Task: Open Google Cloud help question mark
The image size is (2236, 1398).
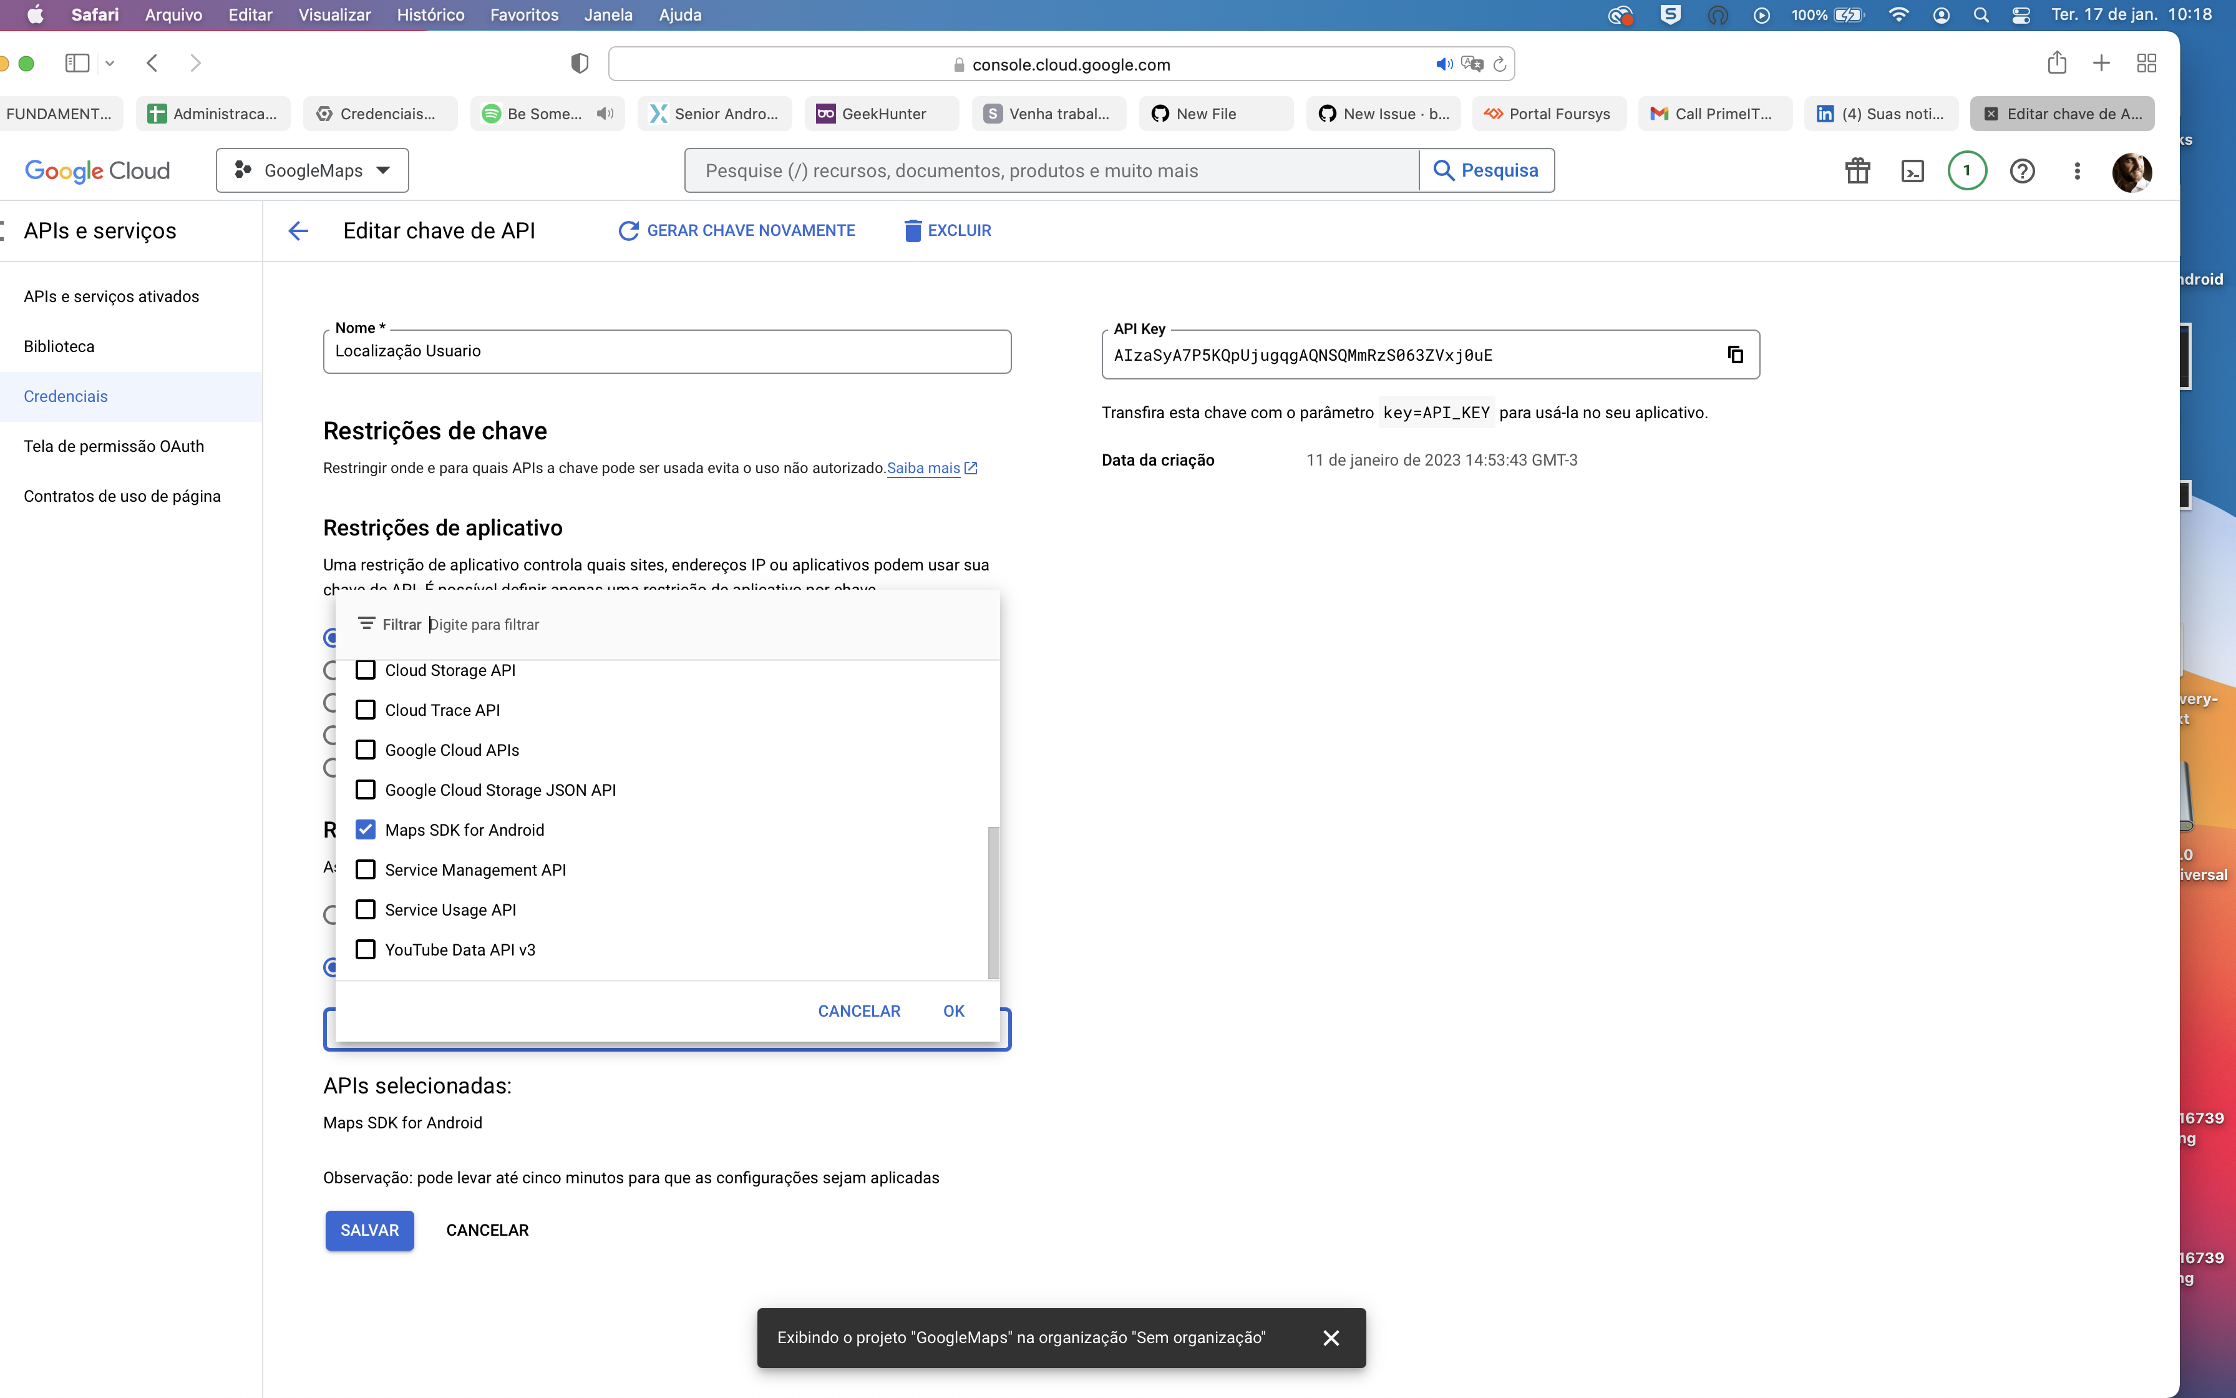Action: (x=2023, y=170)
